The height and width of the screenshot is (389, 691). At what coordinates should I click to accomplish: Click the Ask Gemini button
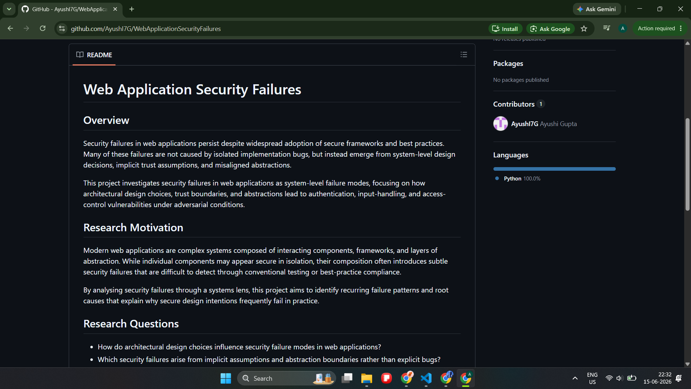coord(597,9)
